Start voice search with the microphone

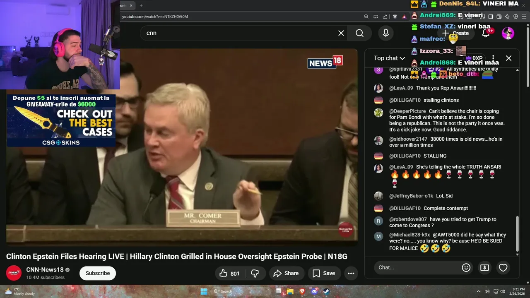coord(385,33)
